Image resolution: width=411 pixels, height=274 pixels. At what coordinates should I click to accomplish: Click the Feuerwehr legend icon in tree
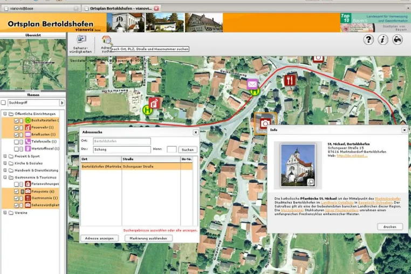tap(28, 127)
